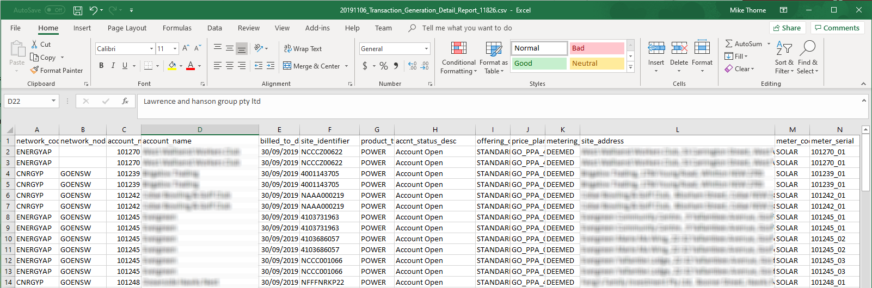The width and height of the screenshot is (872, 288).
Task: Expand the cell styles gallery
Action: click(x=630, y=67)
